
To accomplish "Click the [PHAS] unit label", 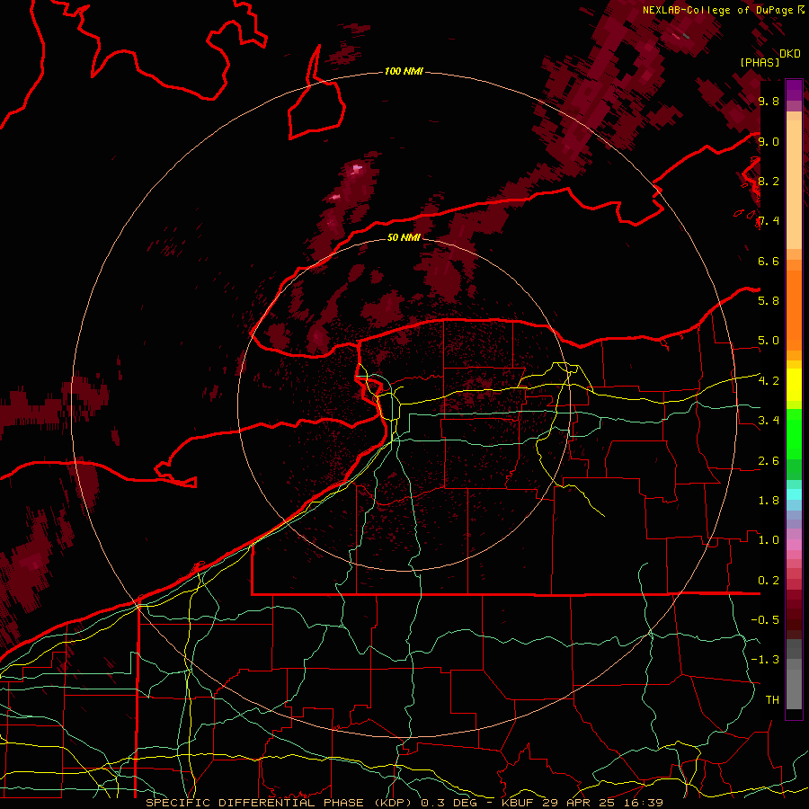I will point(760,62).
